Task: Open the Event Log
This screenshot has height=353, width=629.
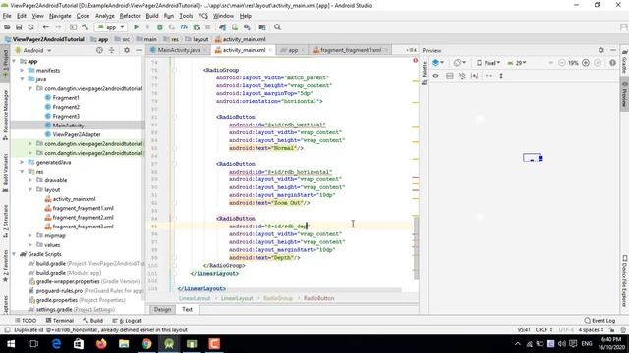Action: click(600, 321)
